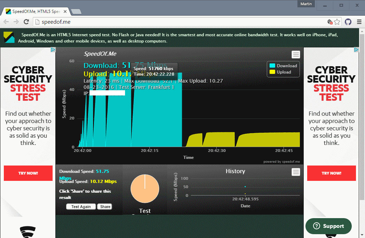Click the scrollbar up arrow

[x=362, y=31]
